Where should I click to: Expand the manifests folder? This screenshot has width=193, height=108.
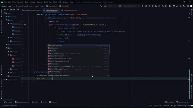6,16
